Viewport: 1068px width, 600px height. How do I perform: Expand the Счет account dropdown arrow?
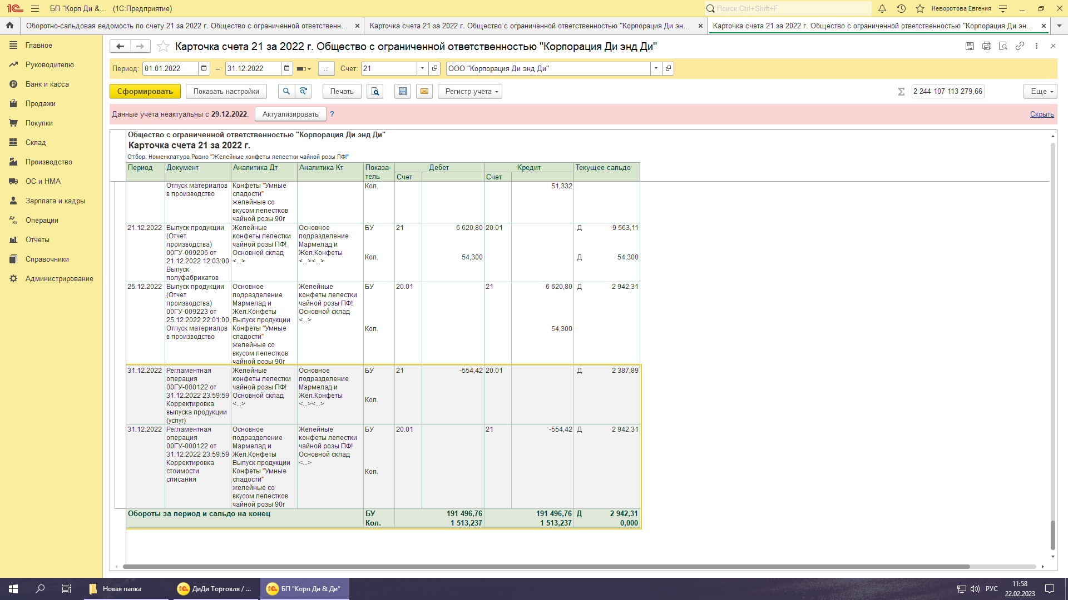[x=423, y=68]
